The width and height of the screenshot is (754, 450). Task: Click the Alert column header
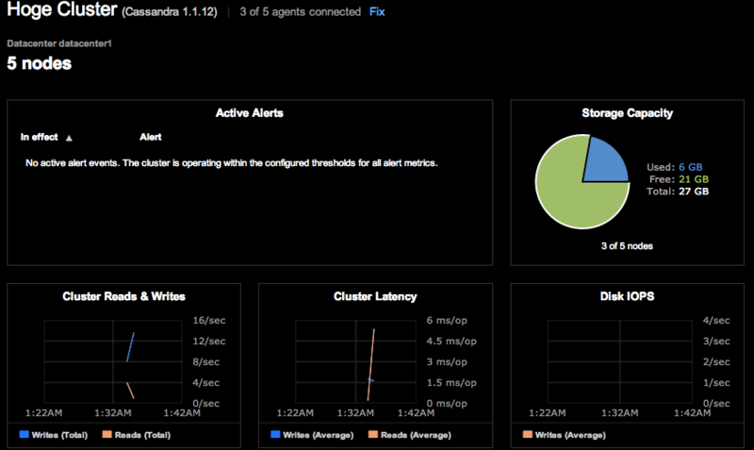pyautogui.click(x=151, y=137)
